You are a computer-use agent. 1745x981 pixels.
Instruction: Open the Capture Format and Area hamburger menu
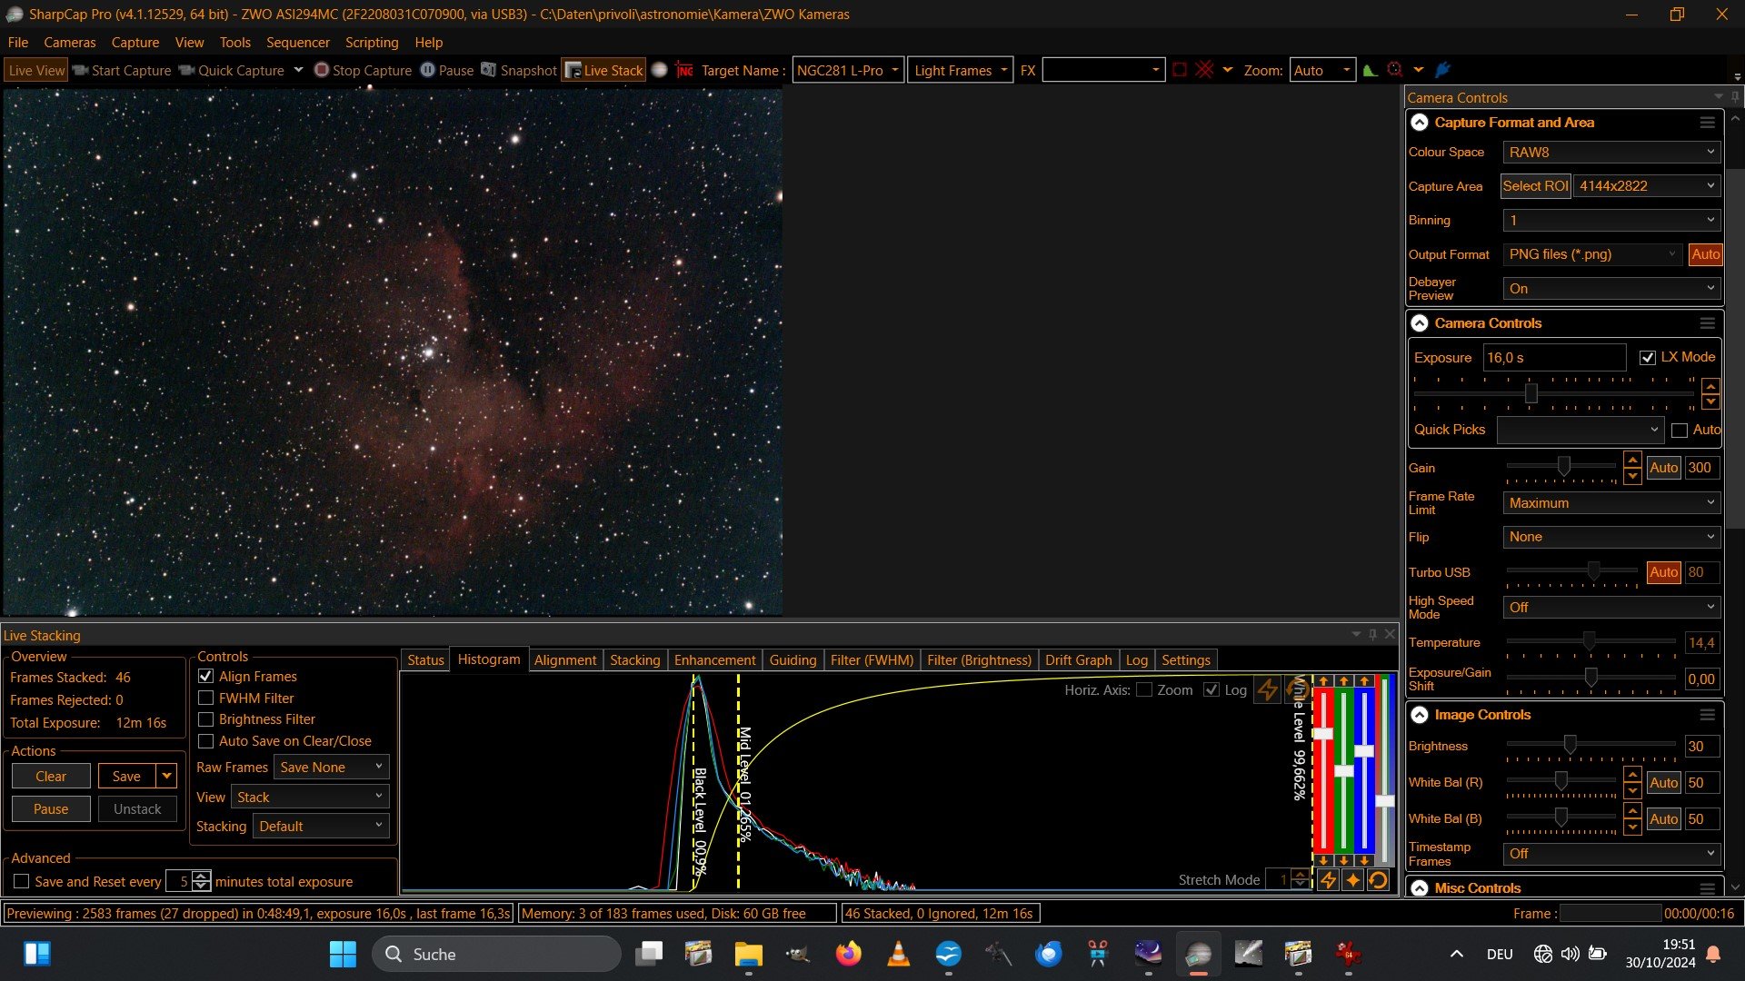[x=1707, y=123]
